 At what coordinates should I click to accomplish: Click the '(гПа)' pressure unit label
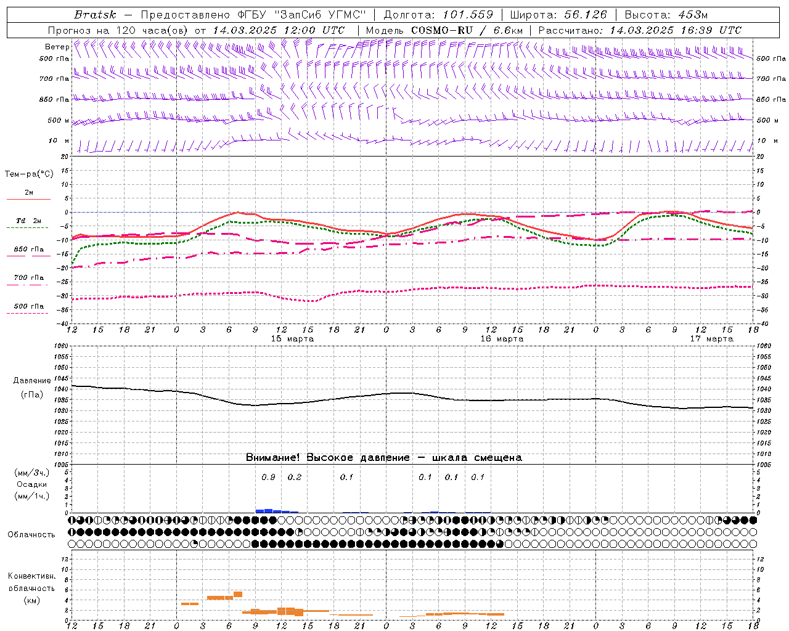click(31, 395)
